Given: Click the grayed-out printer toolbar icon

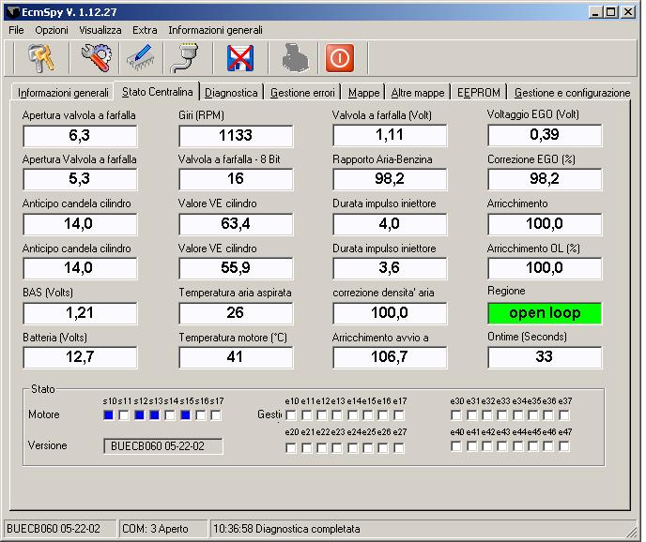Looking at the screenshot, I should click(294, 58).
